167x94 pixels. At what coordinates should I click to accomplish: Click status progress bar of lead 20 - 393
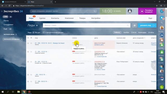pos(82,61)
